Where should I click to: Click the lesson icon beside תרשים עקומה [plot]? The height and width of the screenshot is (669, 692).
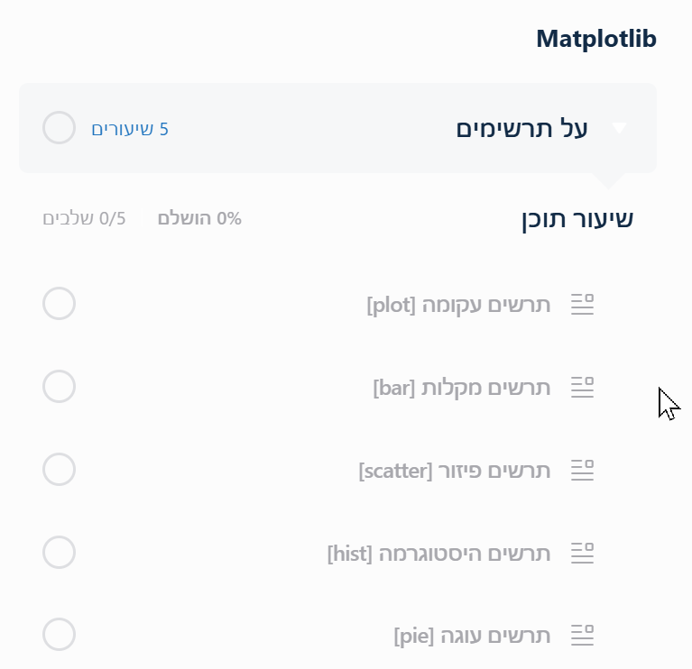[583, 305]
